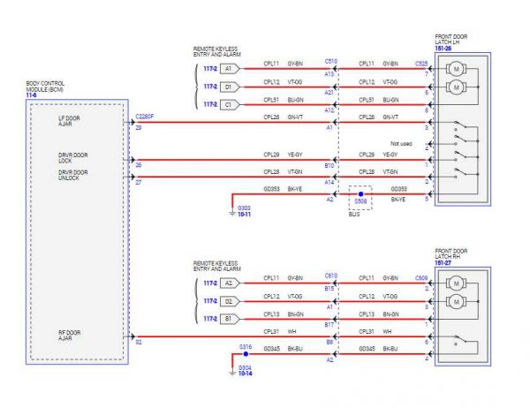This screenshot has height=408, width=530.
Task: Click BCM pin number 32
Action: pos(139,343)
